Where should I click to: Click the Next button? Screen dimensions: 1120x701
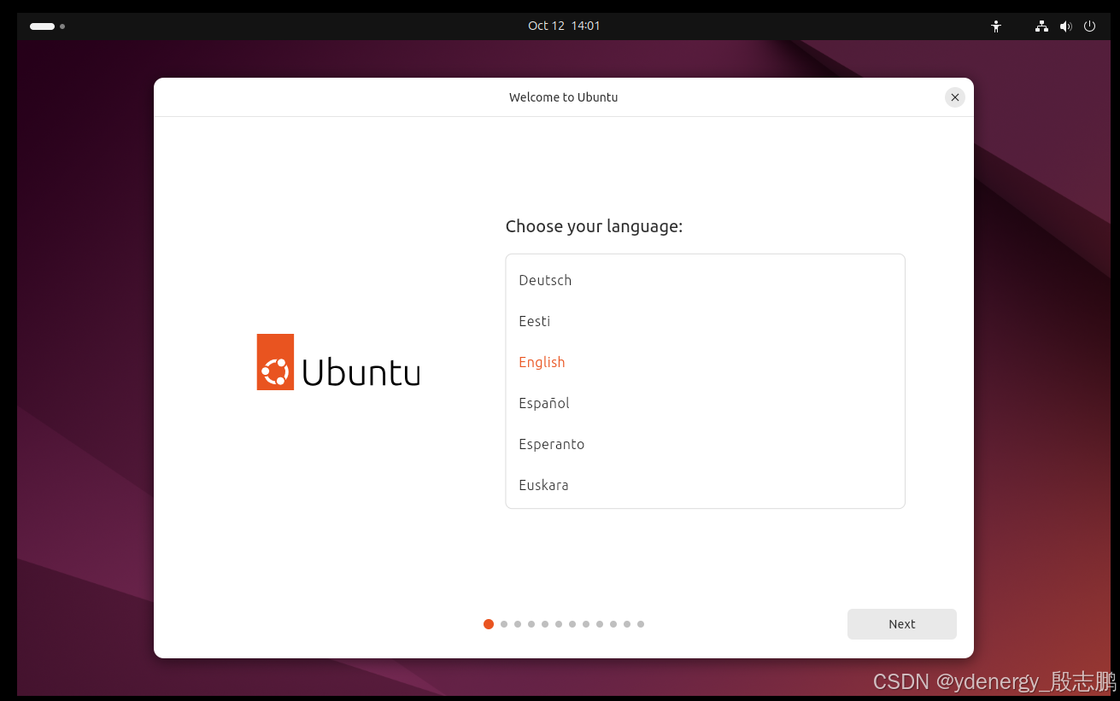tap(901, 624)
